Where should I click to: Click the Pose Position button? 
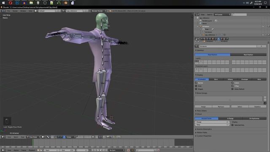[213, 54]
